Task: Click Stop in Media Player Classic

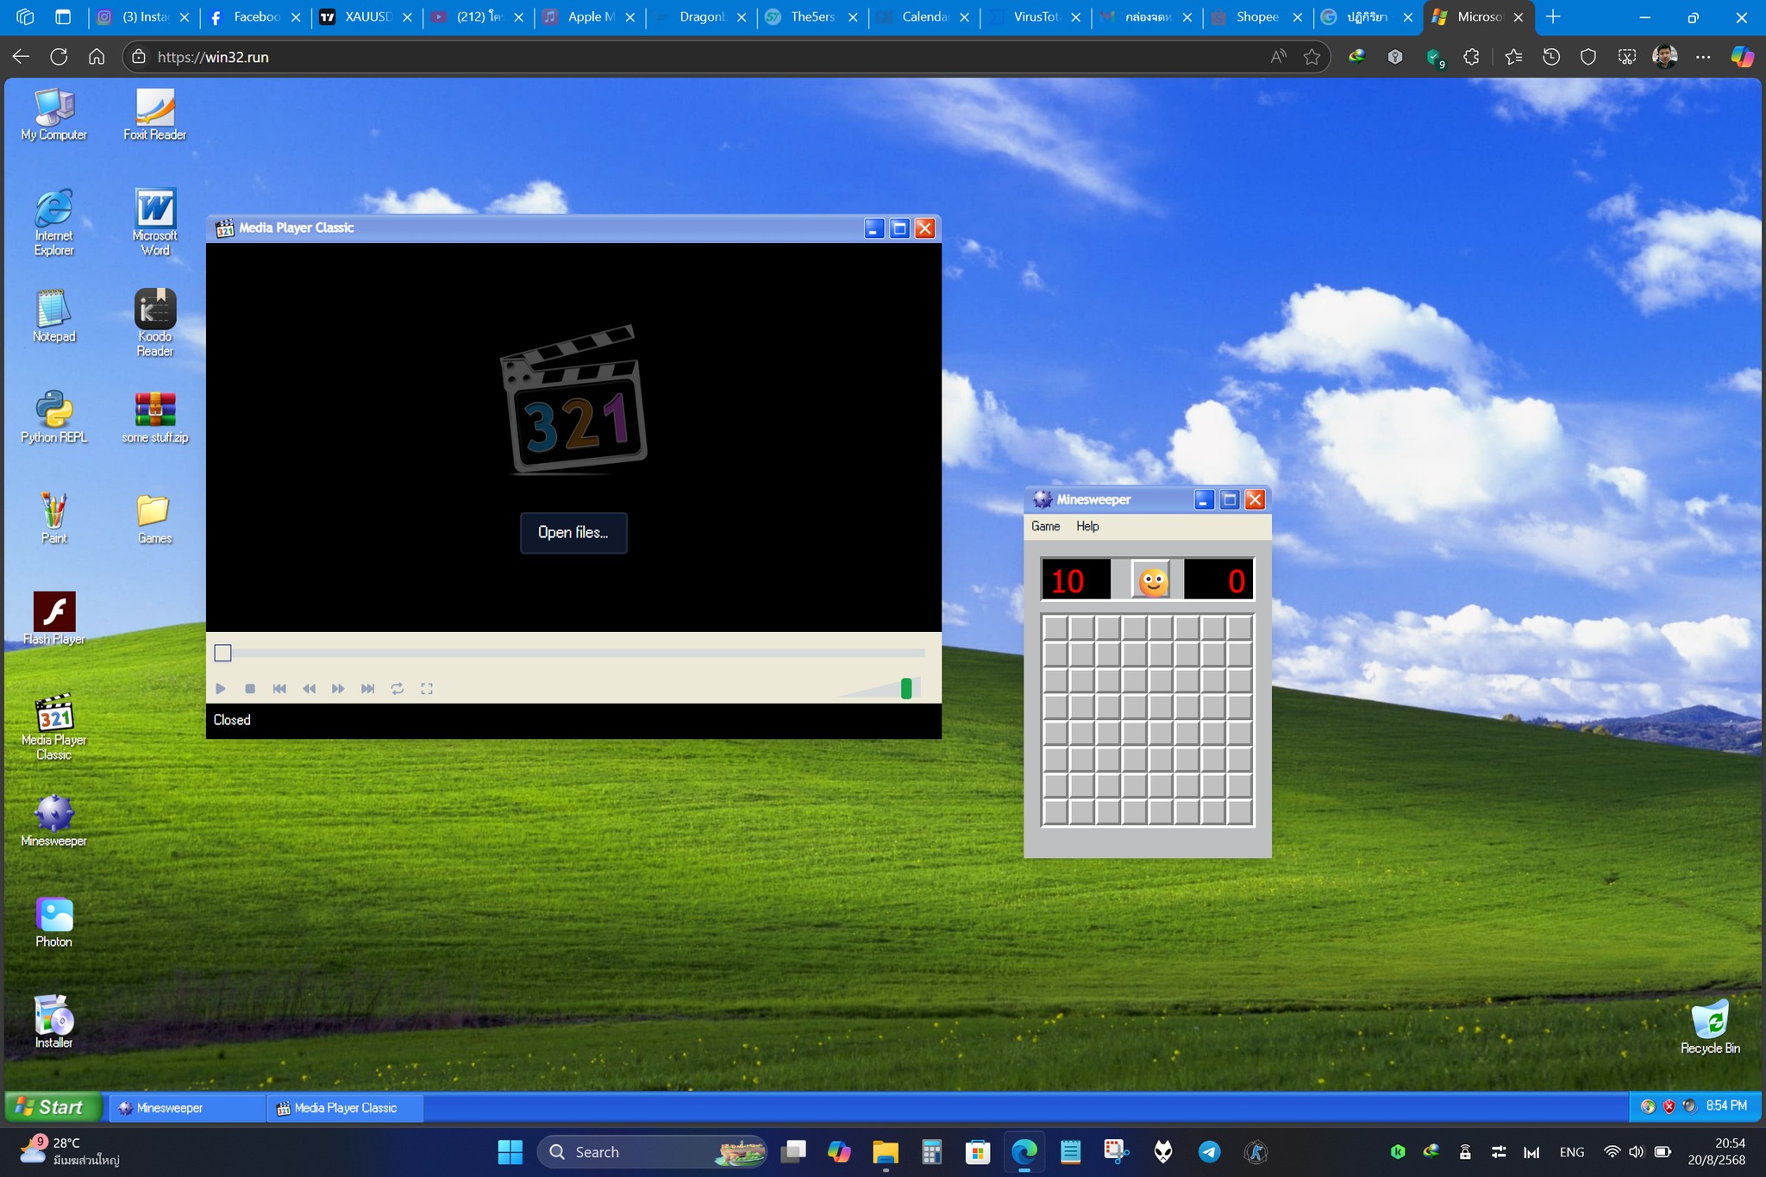Action: (x=250, y=689)
